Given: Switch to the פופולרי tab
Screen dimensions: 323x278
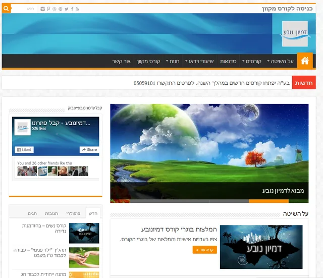Looking at the screenshot, I should (73, 213).
